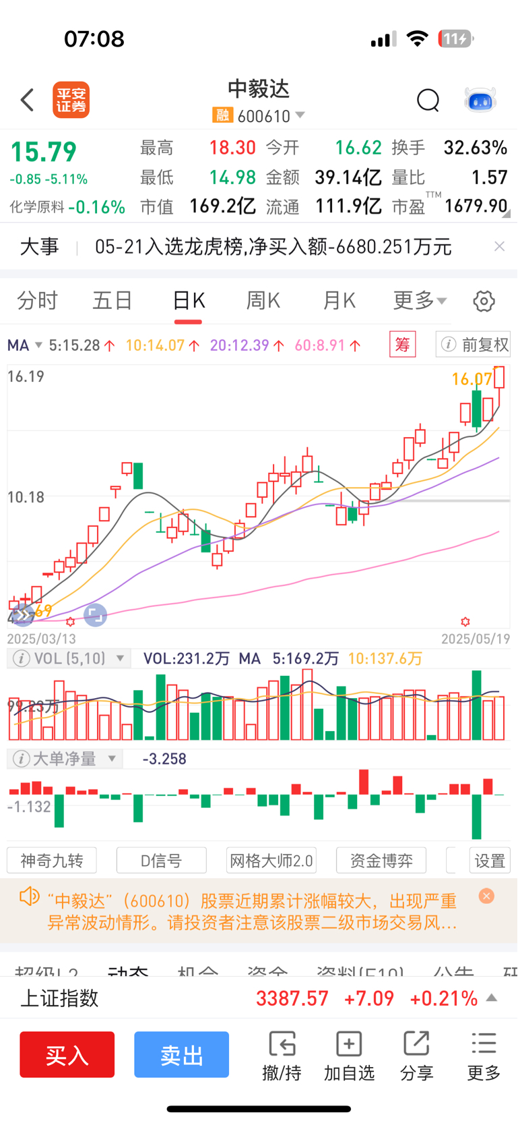Switch to the 周K chart tab
Viewport: 518px width, 1123px height.
coord(263,300)
